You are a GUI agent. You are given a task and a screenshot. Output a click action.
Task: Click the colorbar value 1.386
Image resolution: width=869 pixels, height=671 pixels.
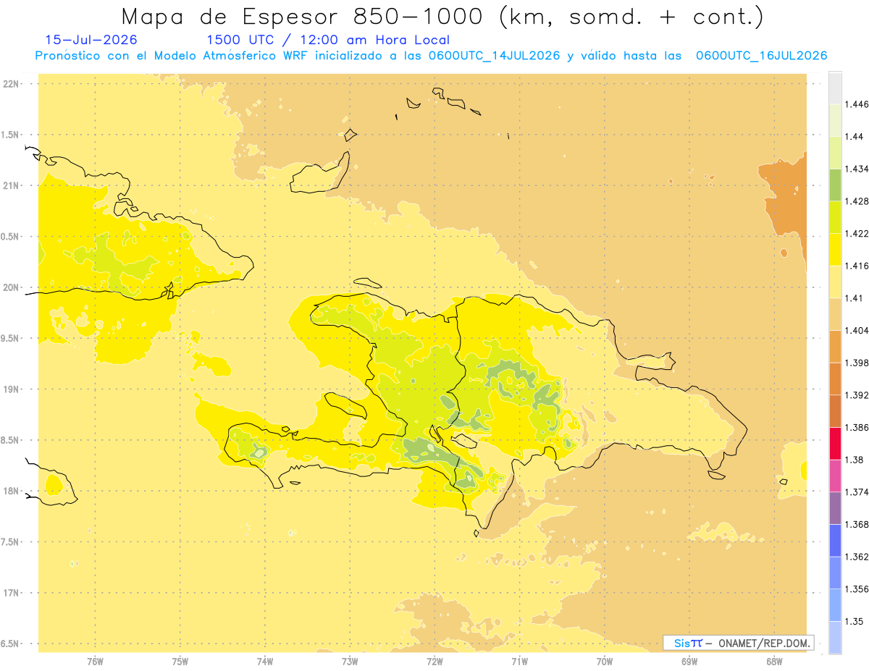858,428
